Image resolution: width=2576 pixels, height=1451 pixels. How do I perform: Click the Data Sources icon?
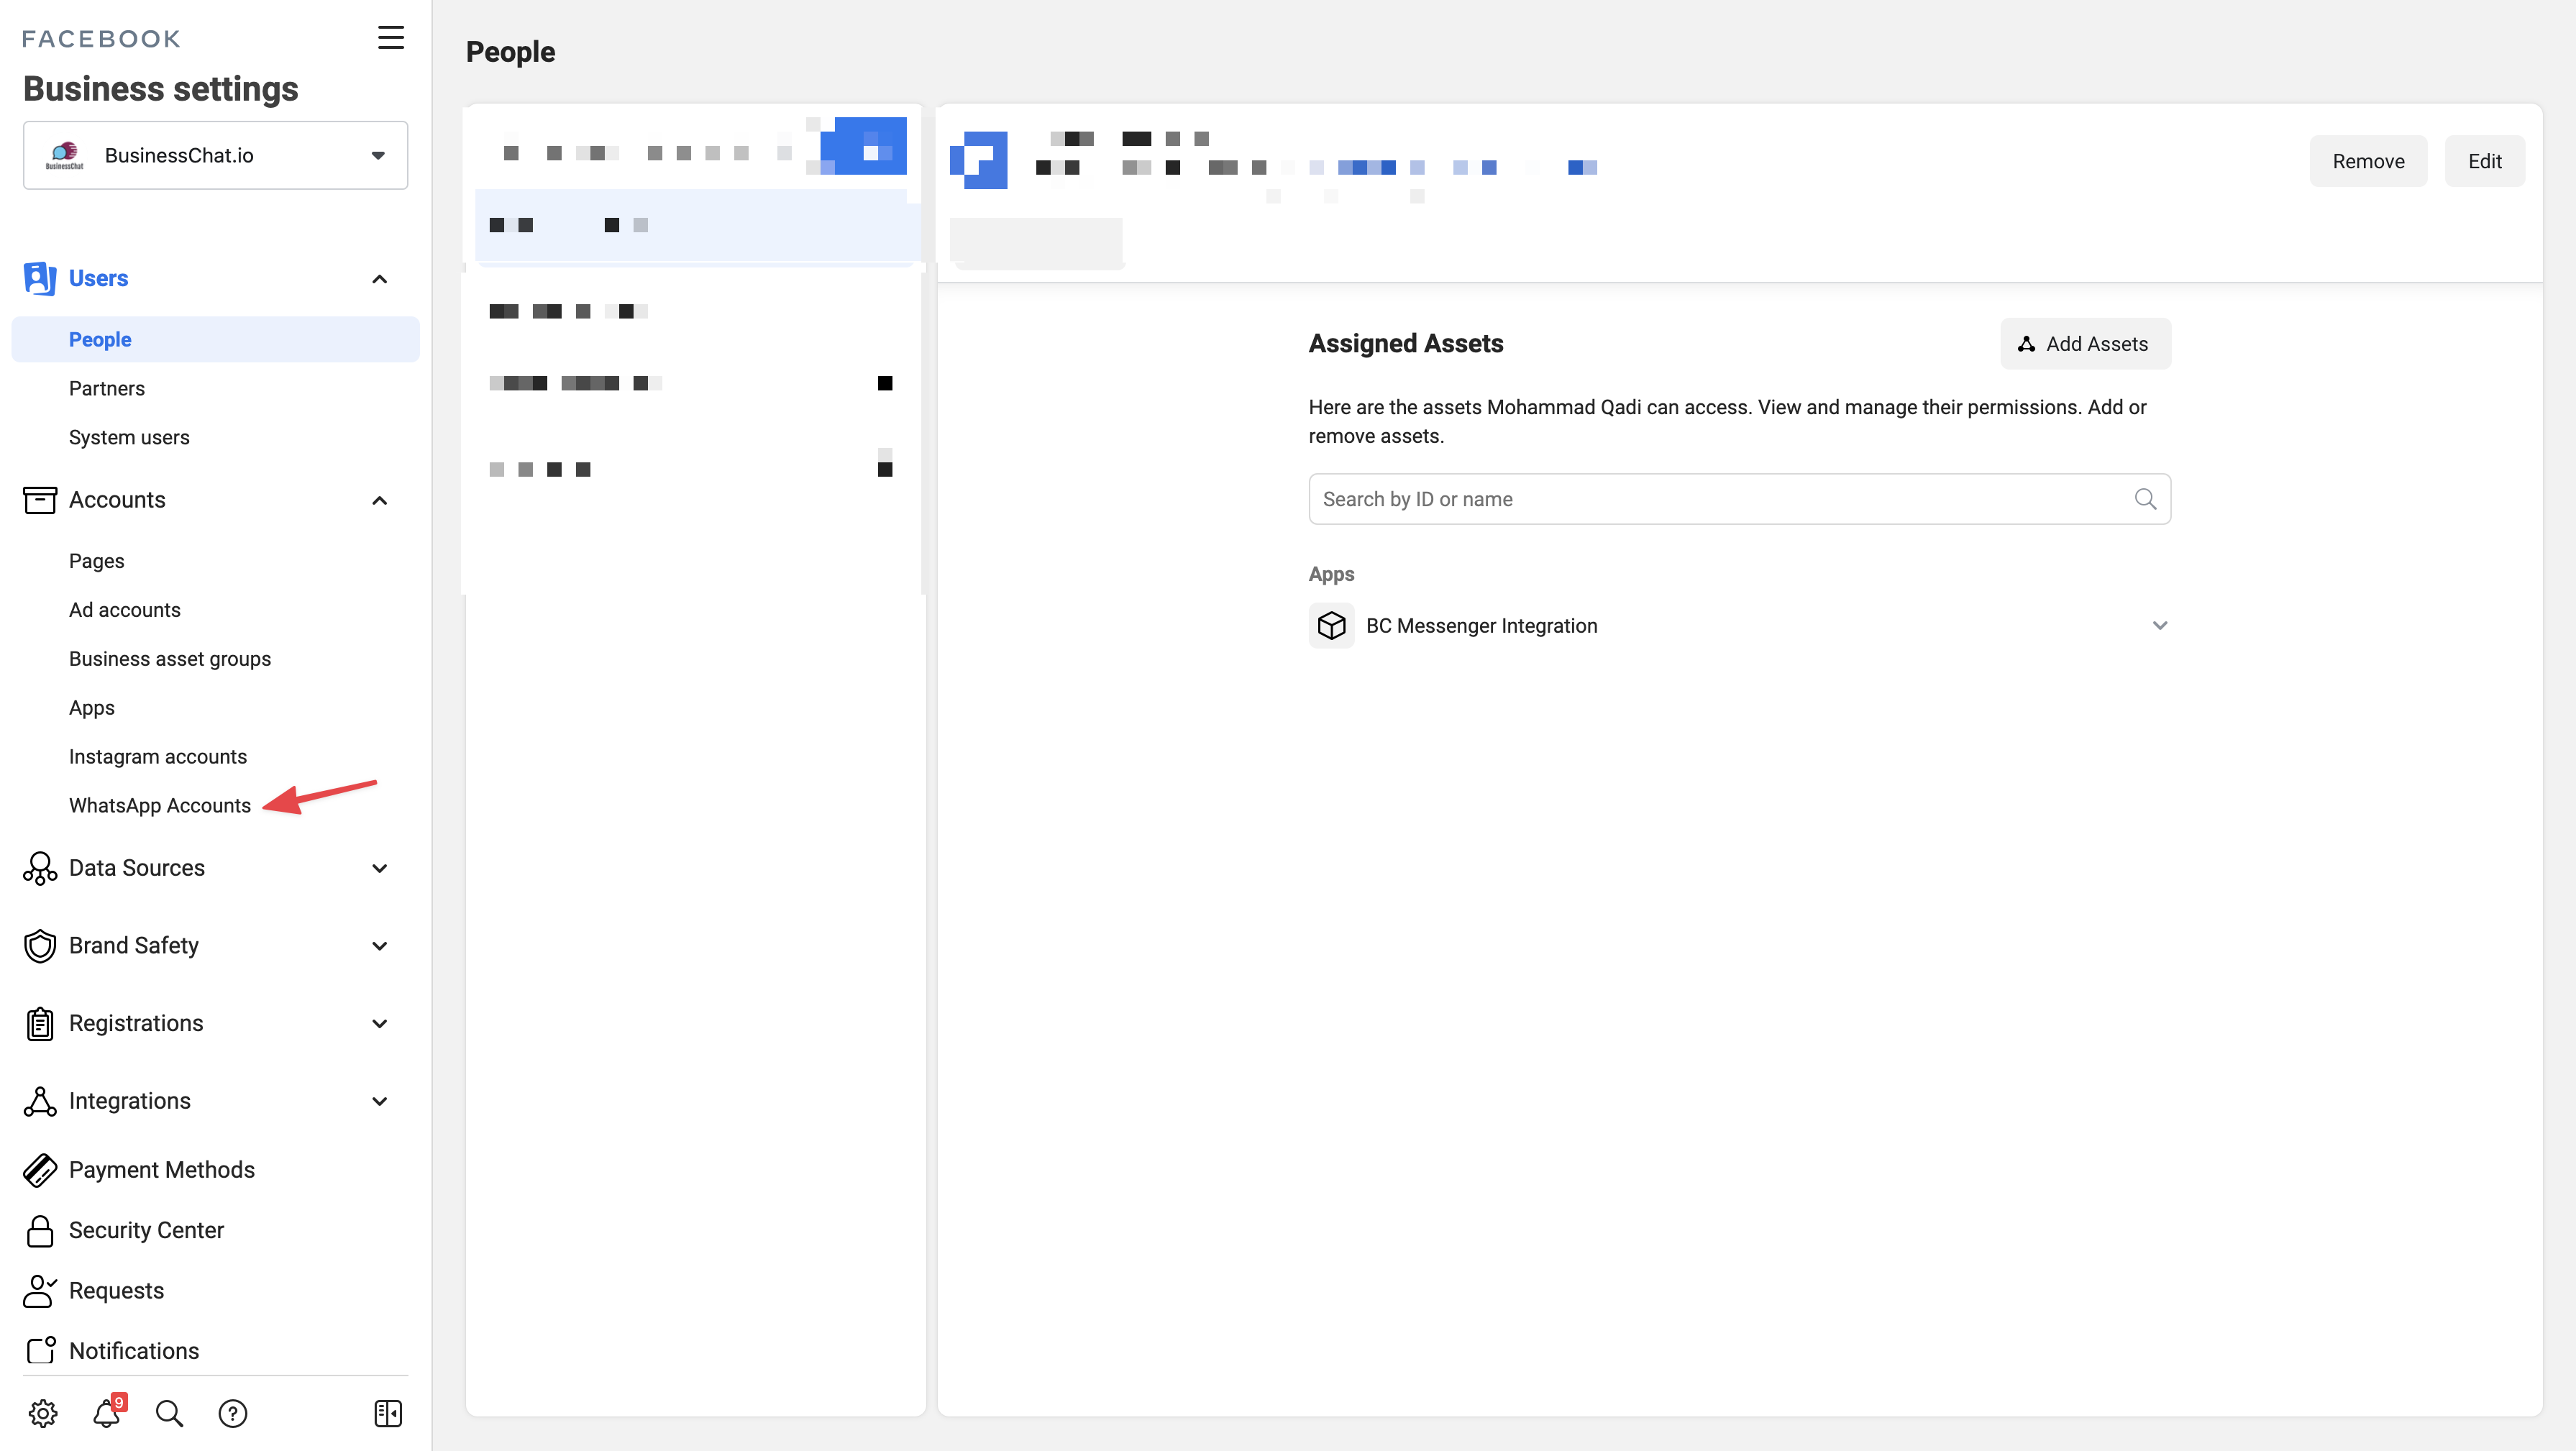(x=40, y=868)
